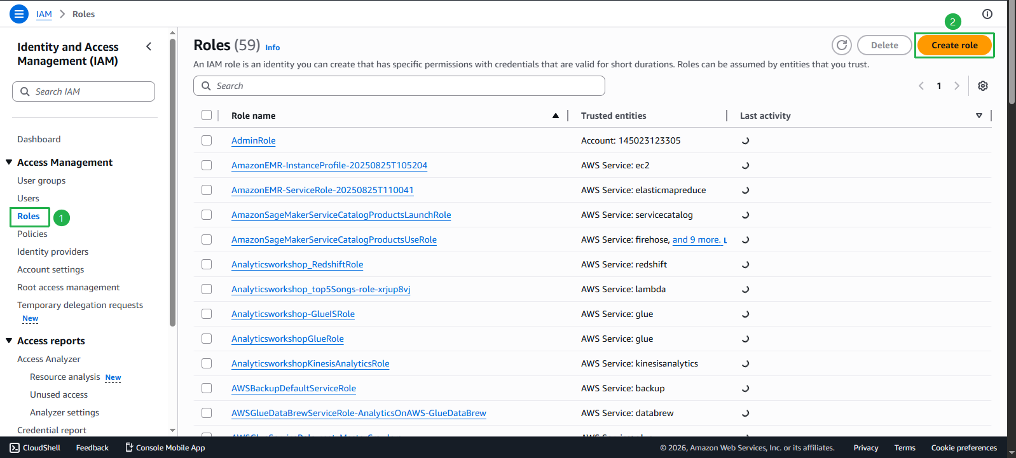The image size is (1016, 458).
Task: Tick the Analyticsworkshop-GlueISRole checkbox
Action: point(207,314)
